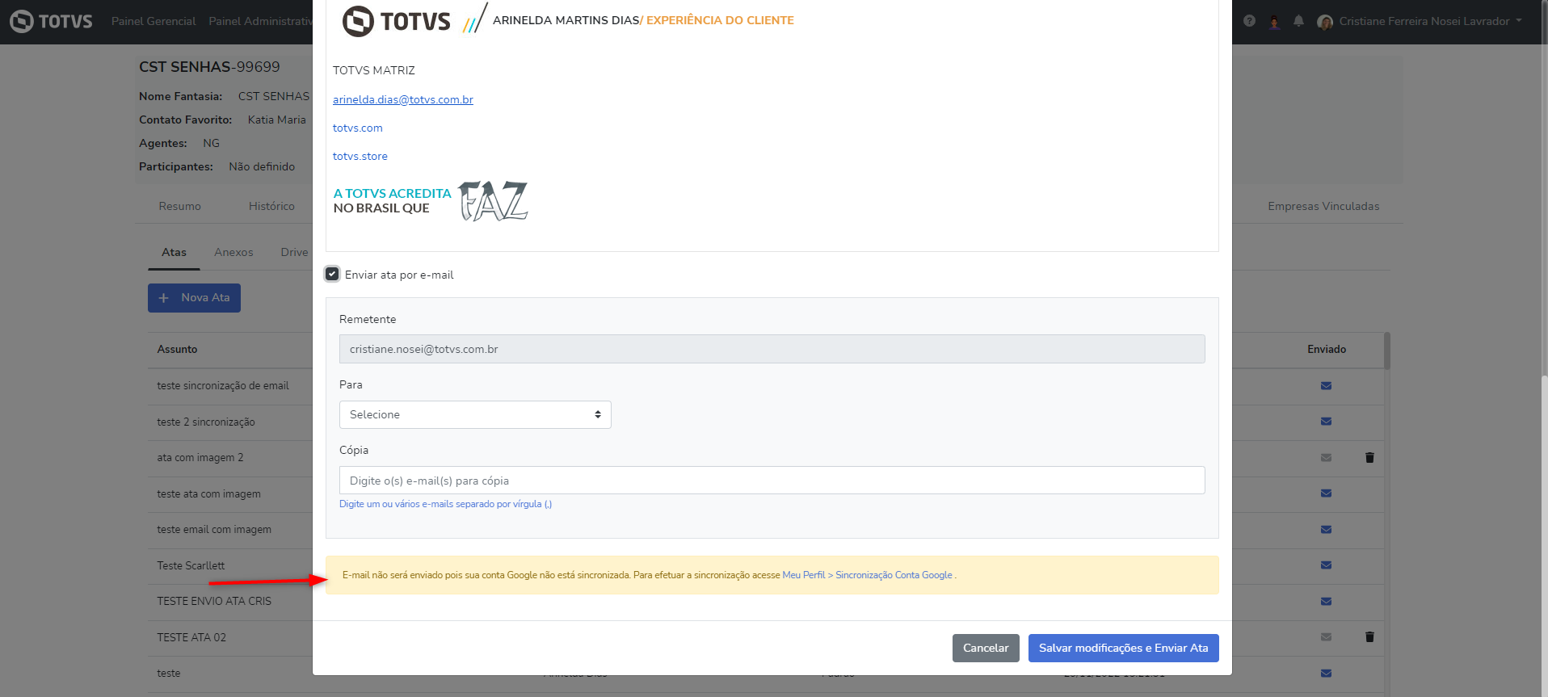Screen dimensions: 1548x697
Task: Click envelope icon for 'teste sincronização de email'
Action: [1326, 386]
